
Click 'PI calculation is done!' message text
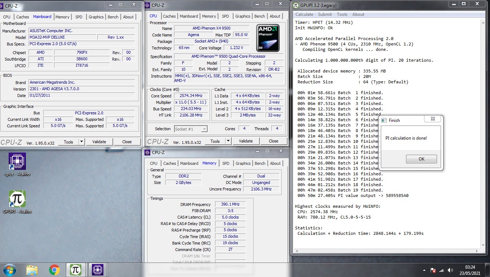tap(406, 138)
